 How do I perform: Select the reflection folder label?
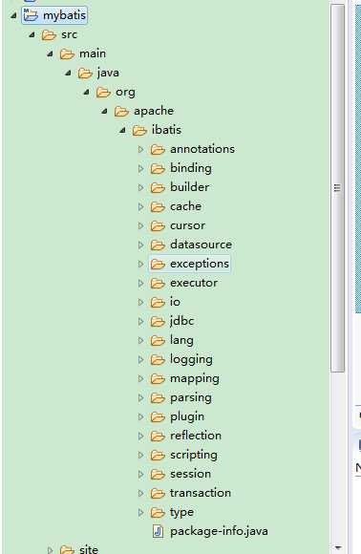(x=196, y=436)
